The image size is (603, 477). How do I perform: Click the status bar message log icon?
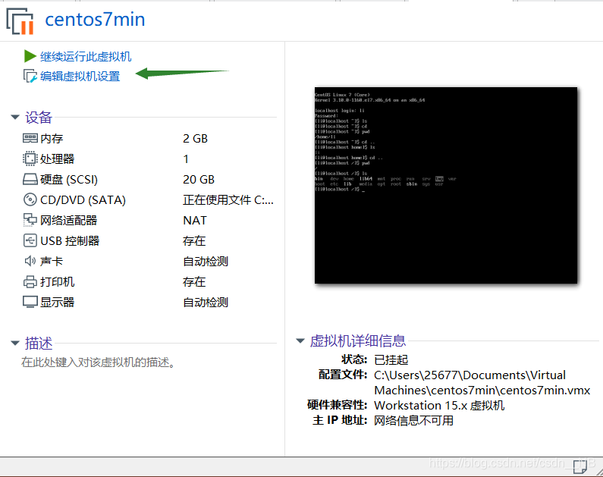pos(579,466)
